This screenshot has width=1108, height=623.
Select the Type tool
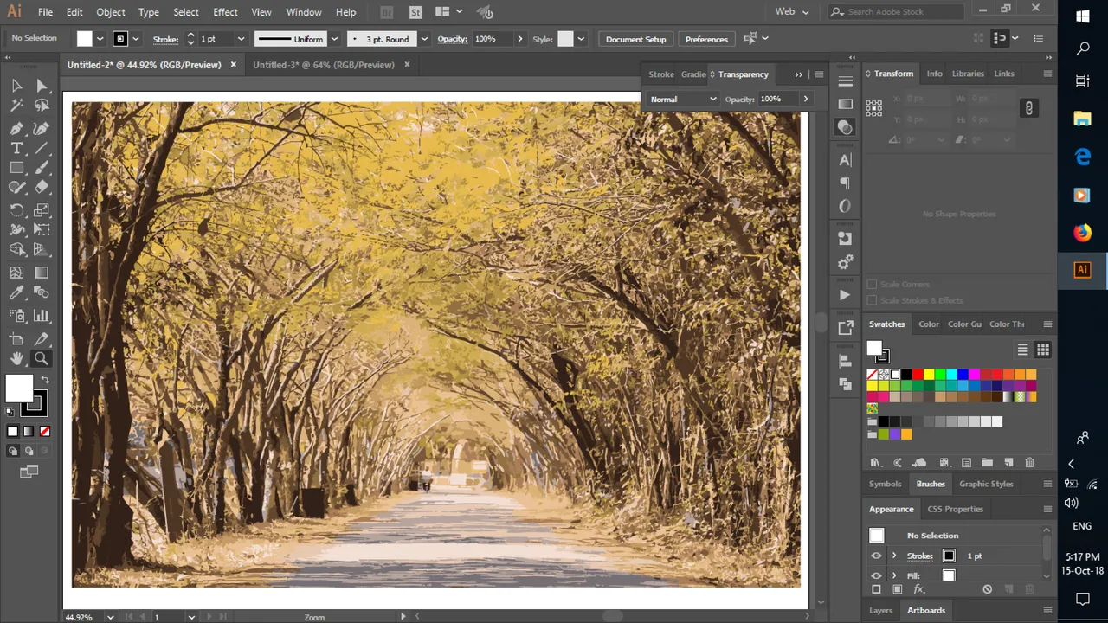pos(16,148)
